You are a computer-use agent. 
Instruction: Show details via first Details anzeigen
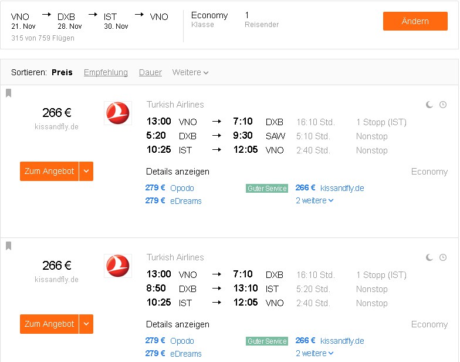(177, 172)
